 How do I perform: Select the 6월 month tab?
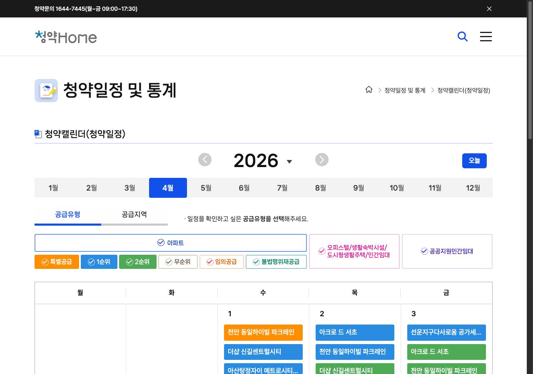click(244, 188)
